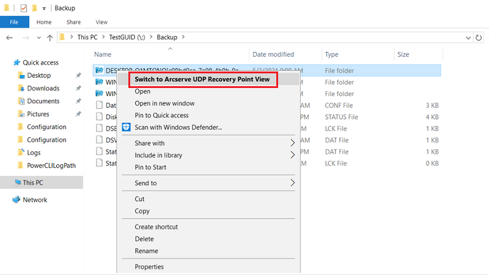Viewport: 489px width, 275px height.
Task: Select Switch to Arcserve UDP Recovery Point View
Action: point(202,79)
